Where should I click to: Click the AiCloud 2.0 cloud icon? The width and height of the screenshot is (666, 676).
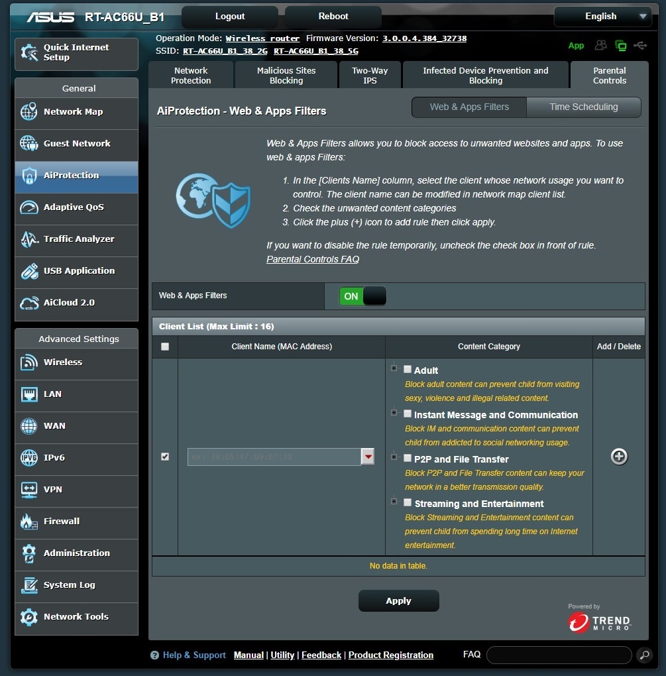pos(29,303)
